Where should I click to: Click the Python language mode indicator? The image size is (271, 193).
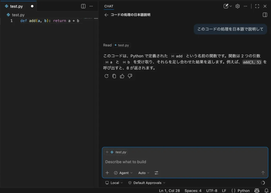(x=241, y=191)
